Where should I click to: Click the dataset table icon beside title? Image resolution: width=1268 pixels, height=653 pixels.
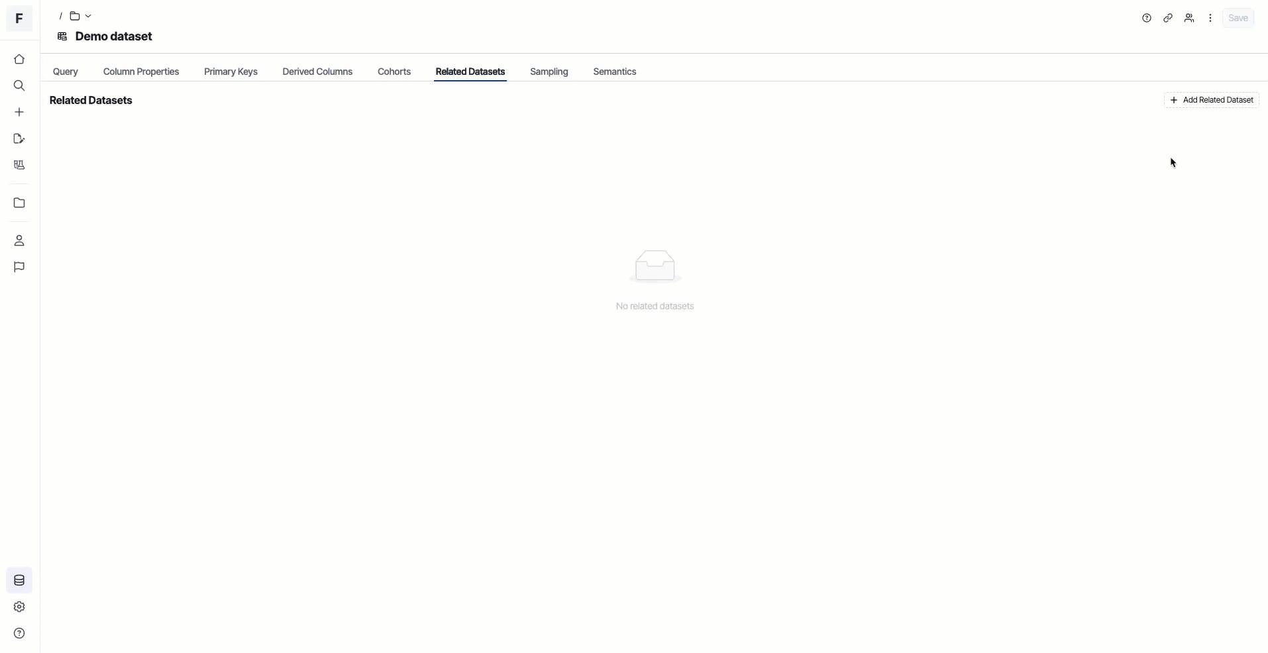click(x=62, y=37)
